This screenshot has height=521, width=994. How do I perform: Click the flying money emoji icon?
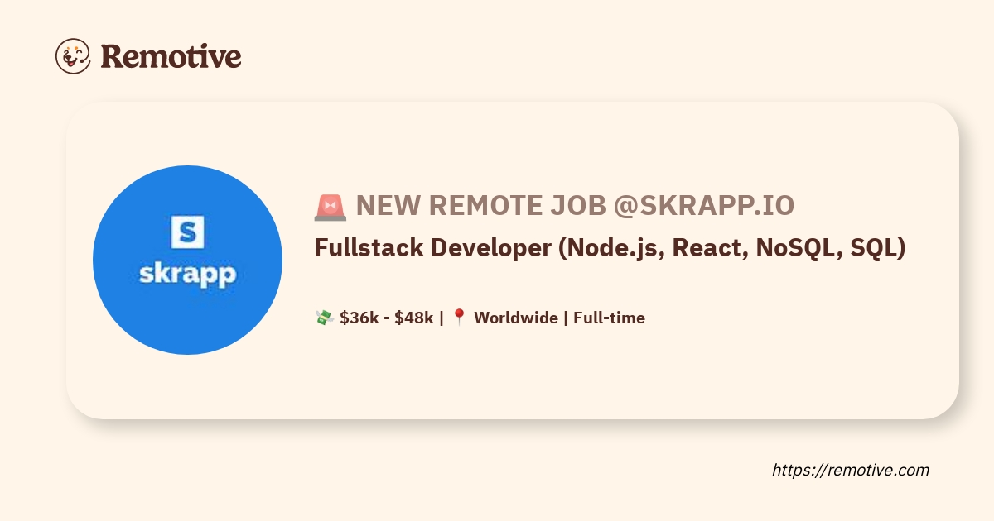(x=324, y=318)
